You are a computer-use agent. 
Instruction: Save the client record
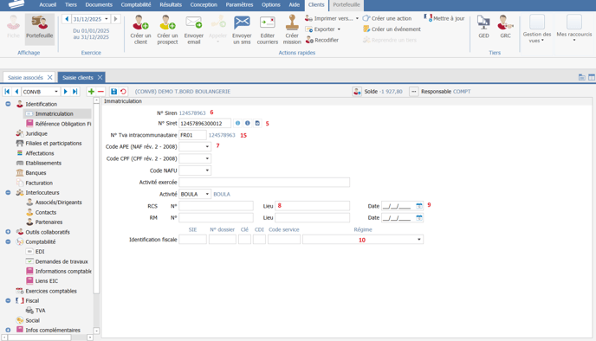[113, 92]
